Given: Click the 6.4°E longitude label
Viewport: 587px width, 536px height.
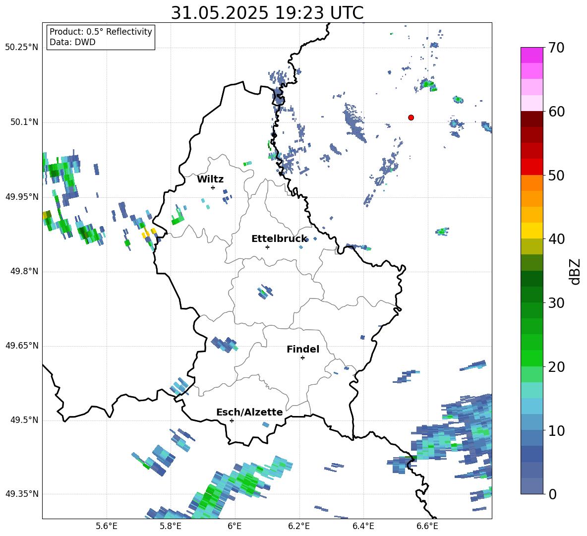Looking at the screenshot, I should click(363, 526).
